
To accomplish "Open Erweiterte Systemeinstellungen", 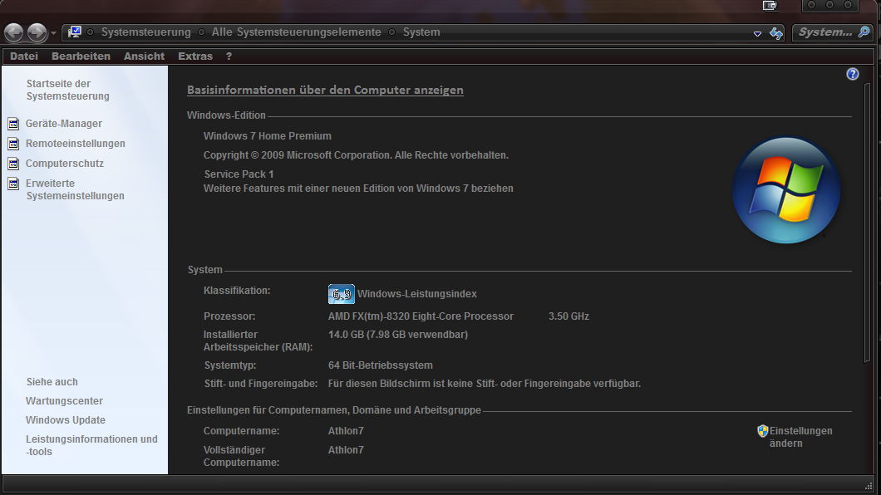I will (x=75, y=189).
